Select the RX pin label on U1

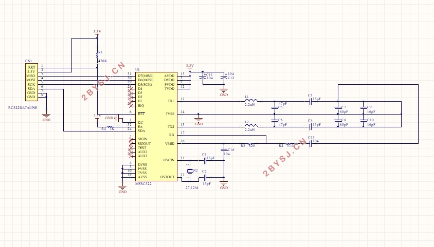tap(172, 135)
